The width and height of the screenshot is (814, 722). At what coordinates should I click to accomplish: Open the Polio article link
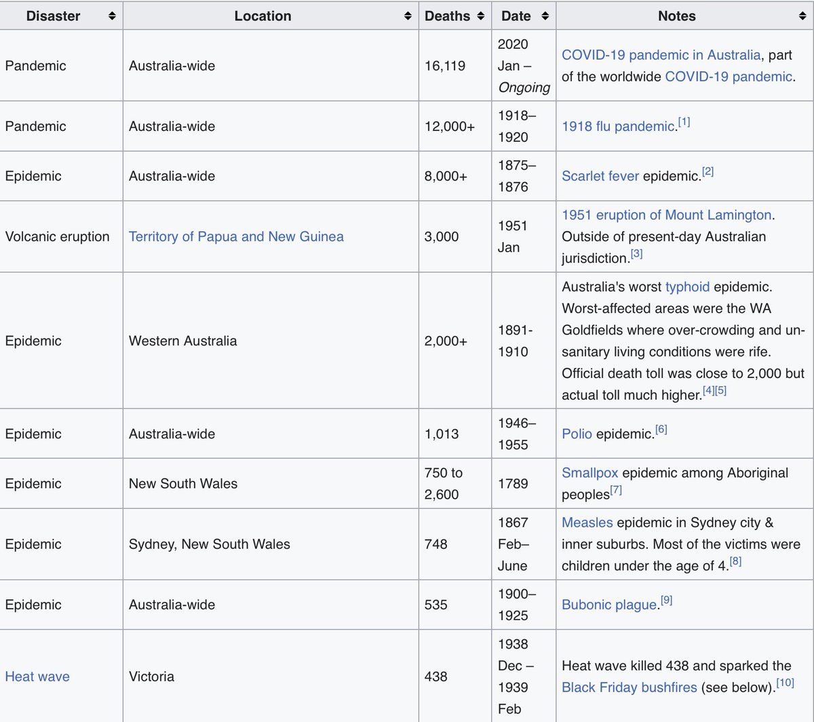click(577, 434)
